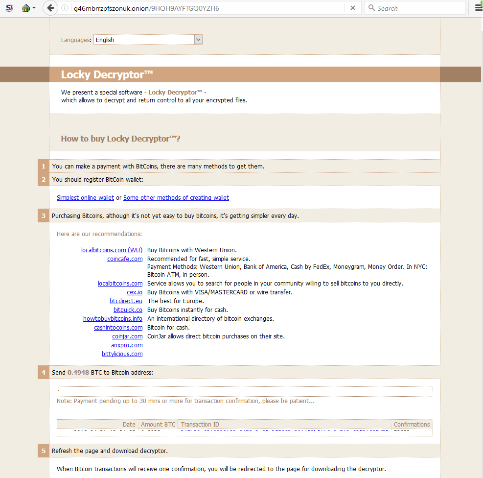The width and height of the screenshot is (483, 478).
Task: Open the localbitcoins.com (WU) link
Action: [112, 250]
